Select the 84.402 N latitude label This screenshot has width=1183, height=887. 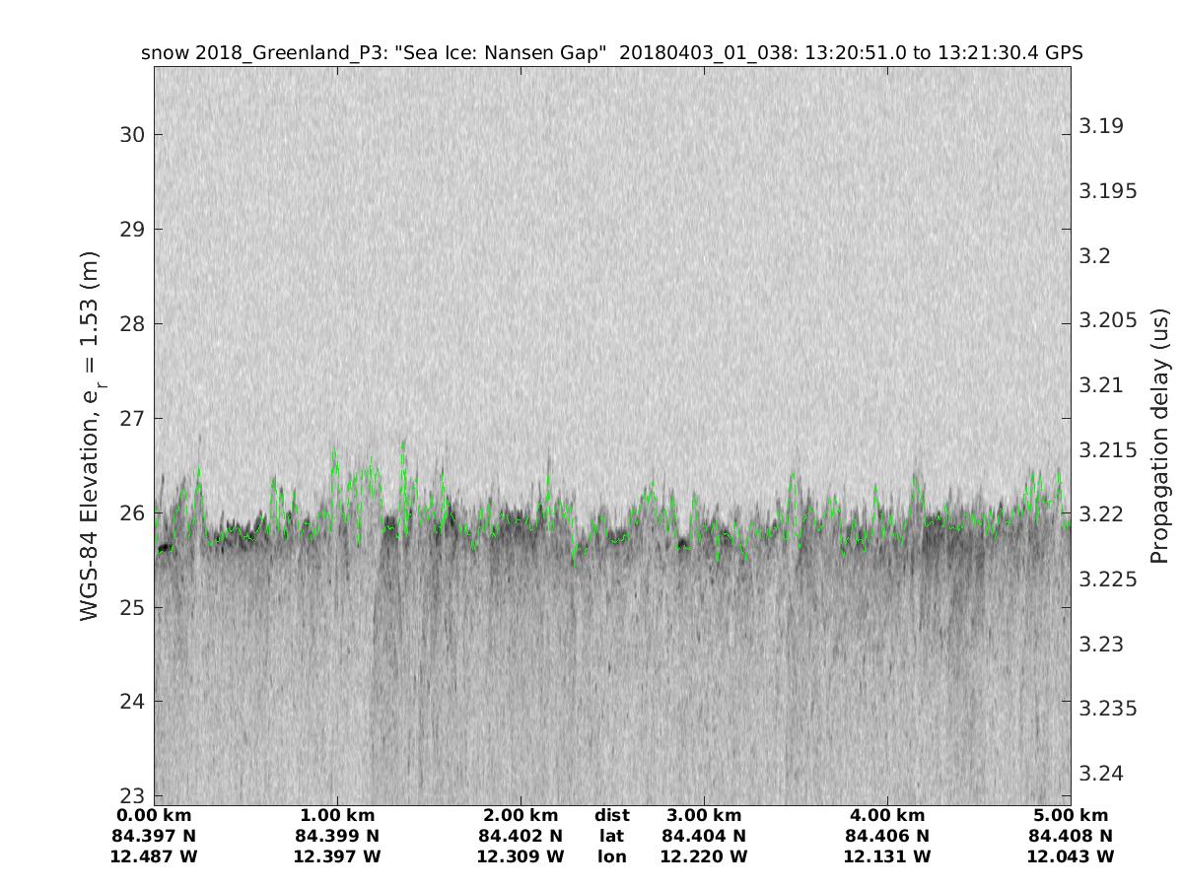[521, 837]
